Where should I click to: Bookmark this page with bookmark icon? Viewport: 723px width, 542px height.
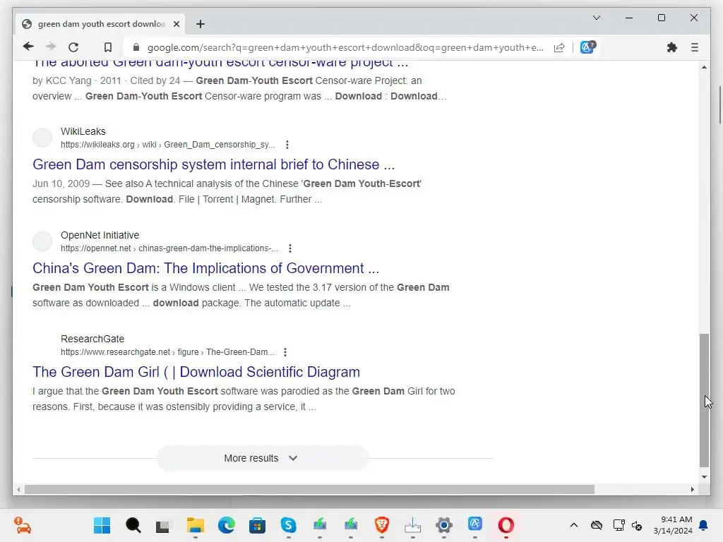[x=108, y=47]
